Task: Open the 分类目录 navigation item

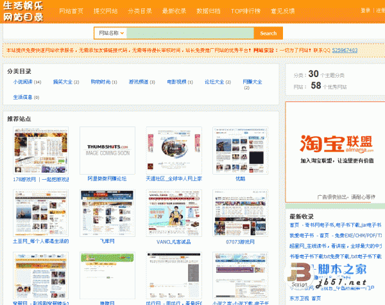Action: pyautogui.click(x=140, y=11)
